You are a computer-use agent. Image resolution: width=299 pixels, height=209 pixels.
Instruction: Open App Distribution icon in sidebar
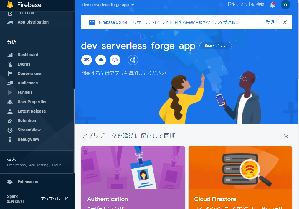pyautogui.click(x=10, y=22)
